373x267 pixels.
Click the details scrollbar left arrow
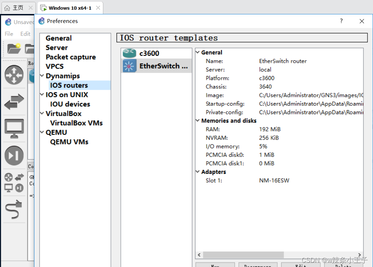199,255
